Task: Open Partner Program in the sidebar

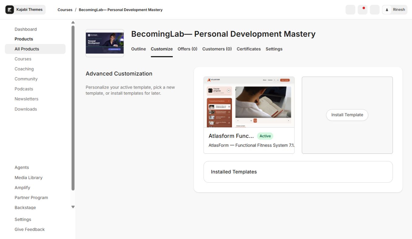Action: click(x=31, y=197)
